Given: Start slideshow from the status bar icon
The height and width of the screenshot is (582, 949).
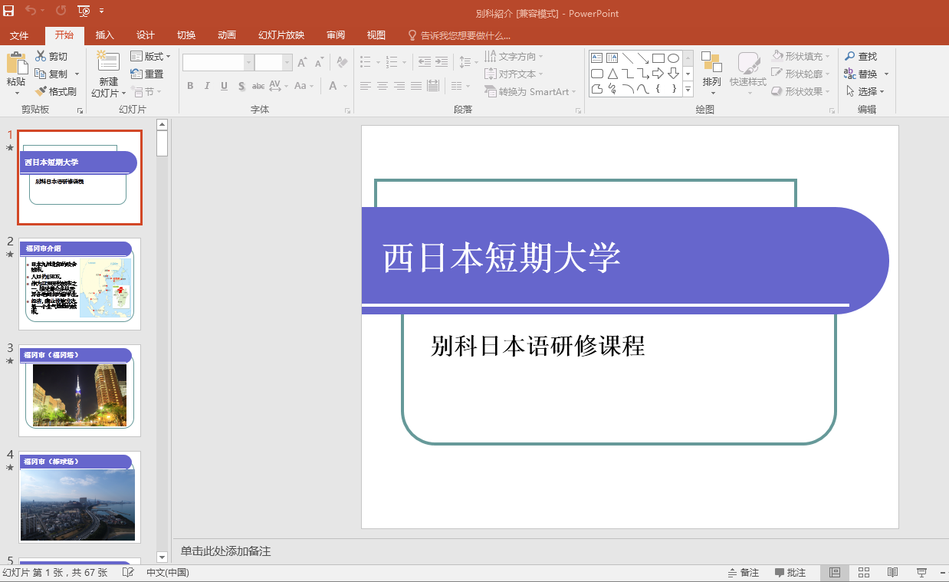Looking at the screenshot, I should [x=921, y=573].
